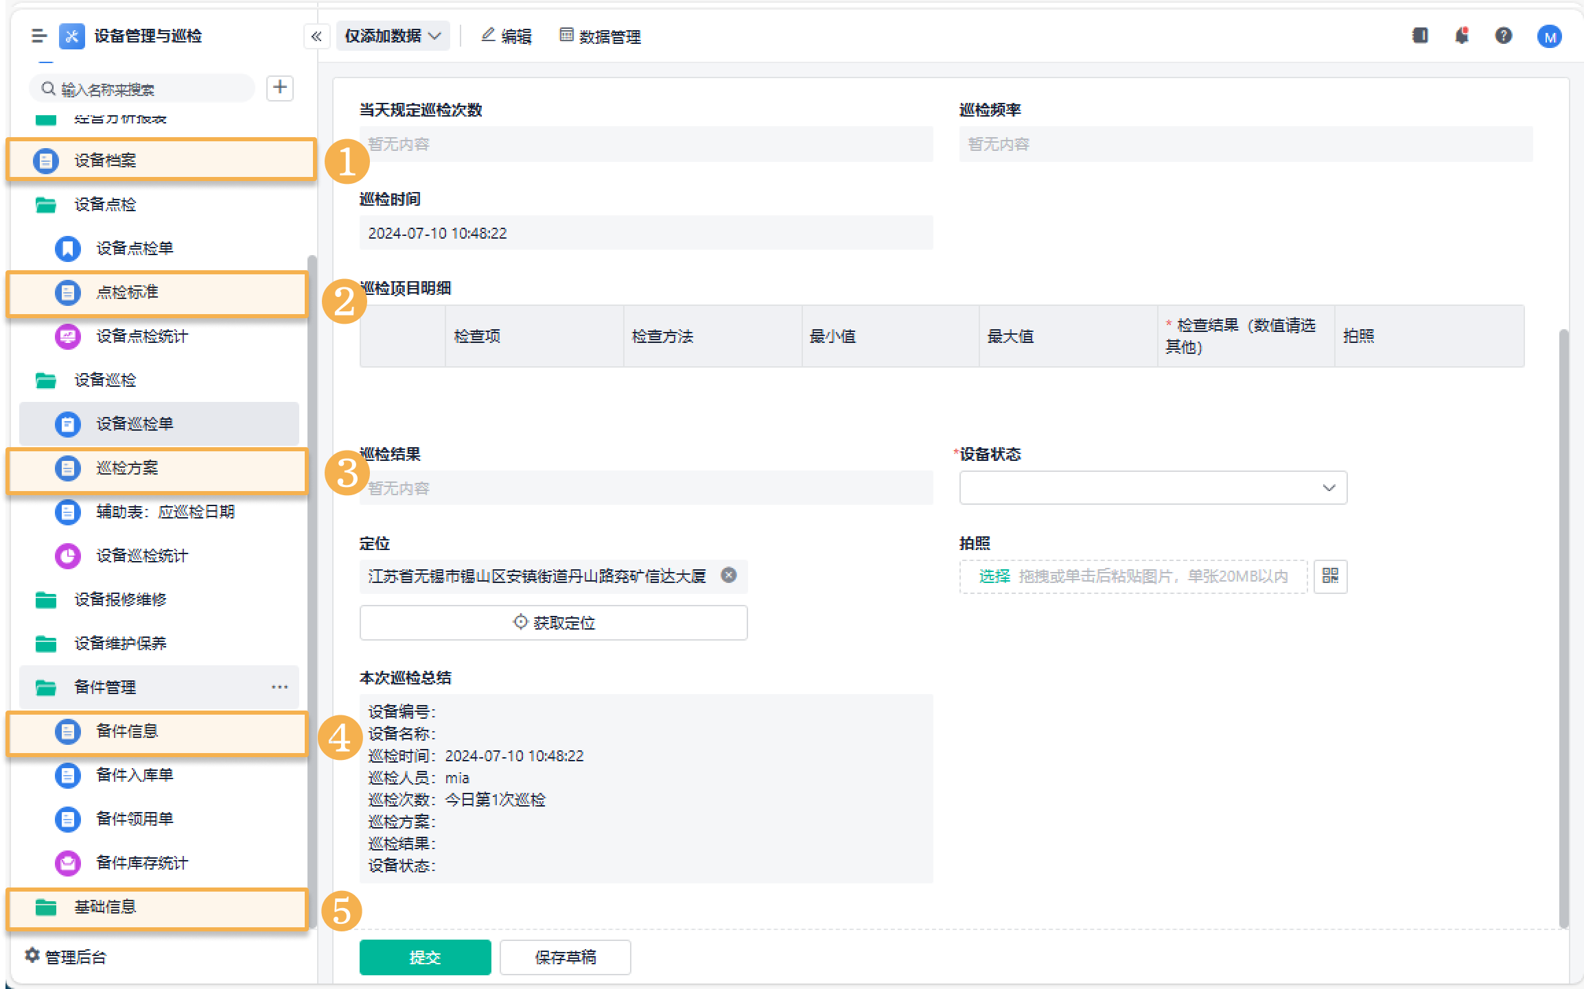Click the 保存草稿 button

pyautogui.click(x=565, y=957)
